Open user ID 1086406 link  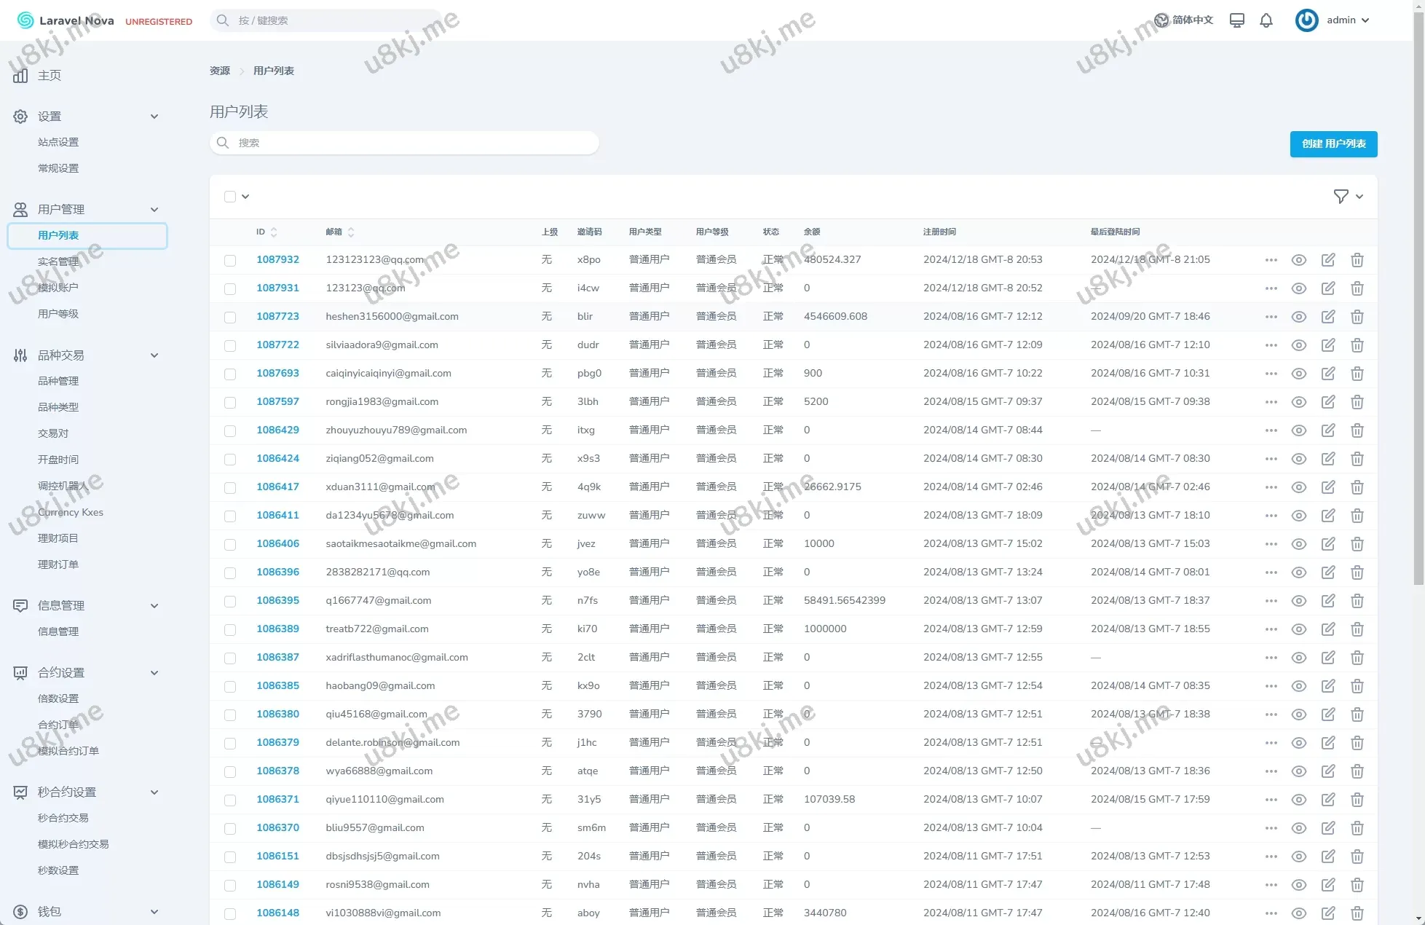click(277, 544)
